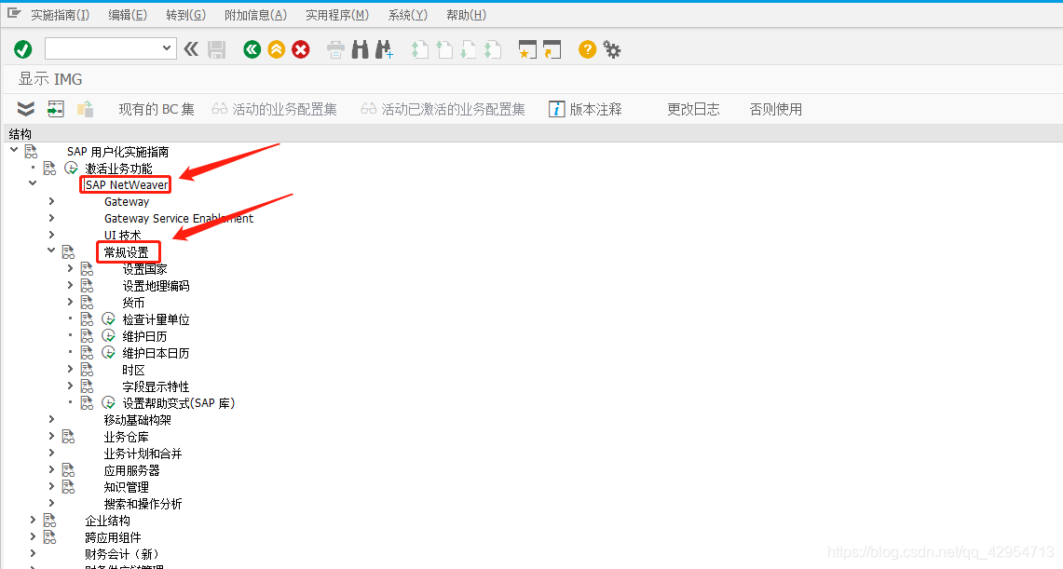The image size is (1063, 569).
Task: Select the 设置地理编码 tree row
Action: click(x=156, y=286)
